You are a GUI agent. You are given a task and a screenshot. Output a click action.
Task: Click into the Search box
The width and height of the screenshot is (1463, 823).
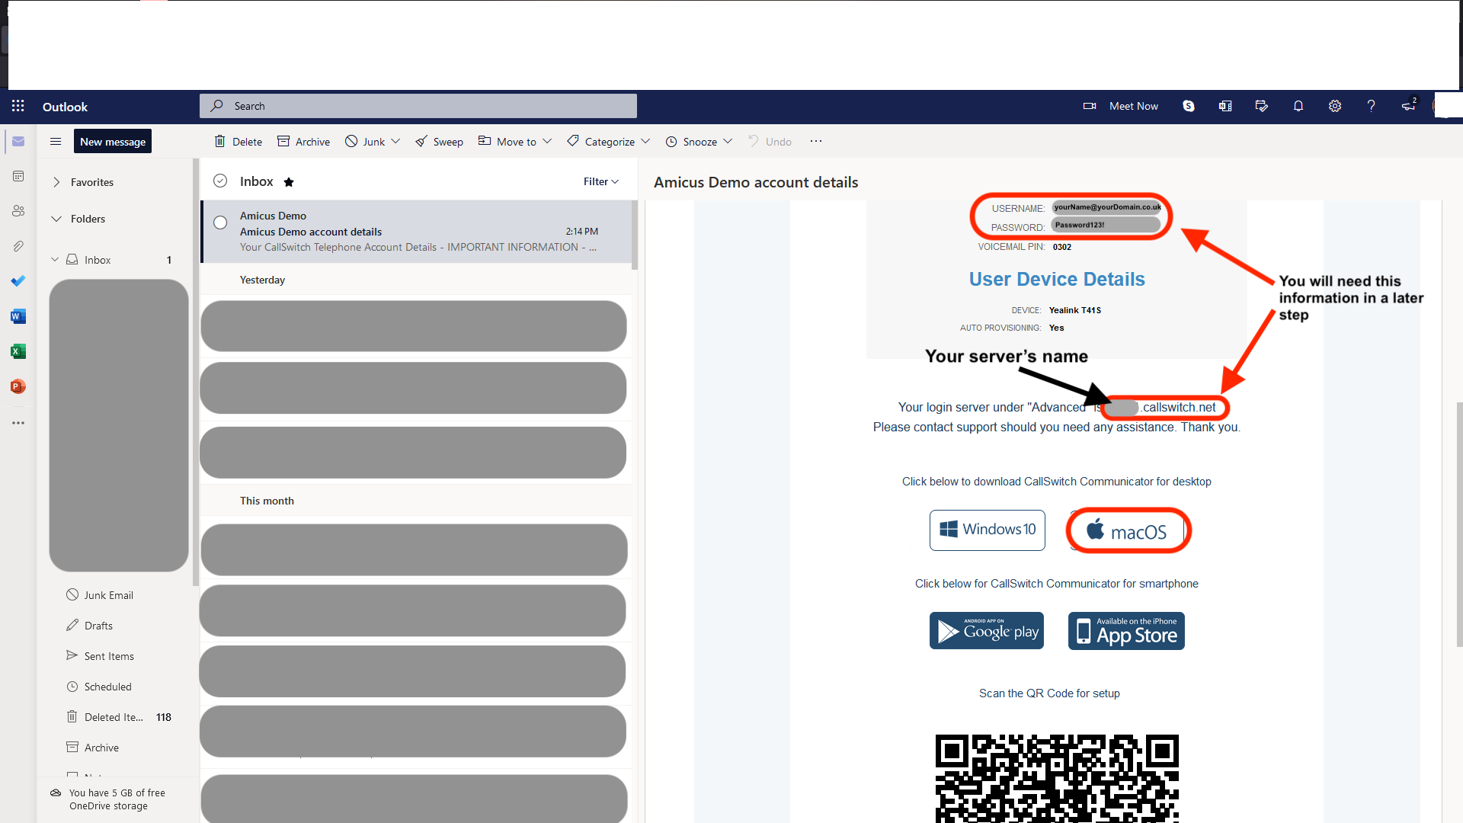(x=418, y=106)
